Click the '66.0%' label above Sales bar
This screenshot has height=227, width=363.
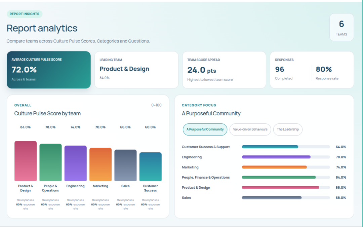[125, 127]
